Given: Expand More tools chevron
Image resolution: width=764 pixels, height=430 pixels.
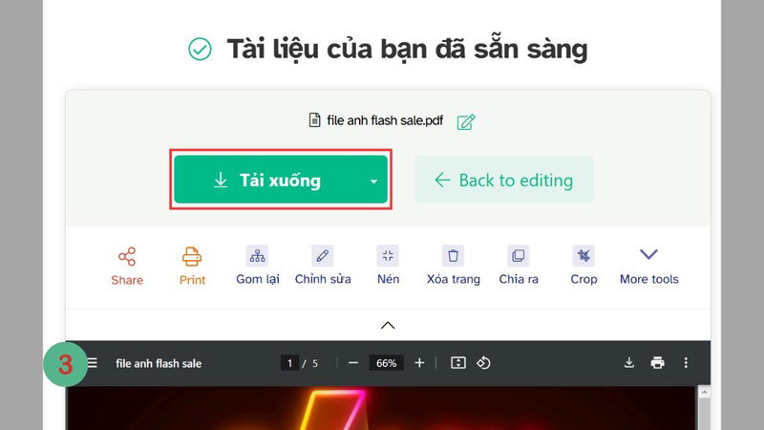Looking at the screenshot, I should click(x=648, y=254).
